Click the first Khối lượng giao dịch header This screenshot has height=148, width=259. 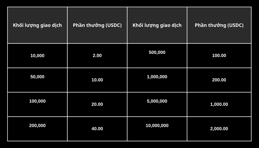pyautogui.click(x=37, y=25)
